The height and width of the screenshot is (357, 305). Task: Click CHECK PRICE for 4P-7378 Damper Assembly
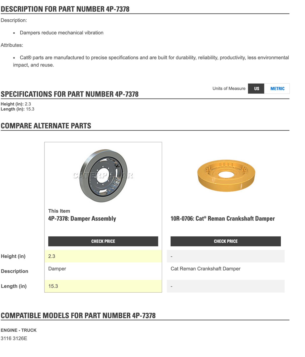point(103,241)
